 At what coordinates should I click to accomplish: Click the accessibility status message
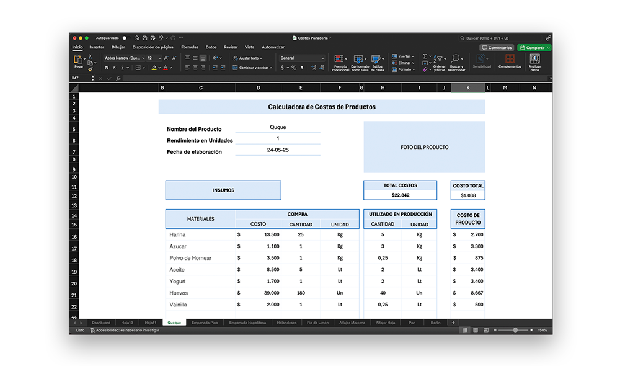tap(125, 330)
